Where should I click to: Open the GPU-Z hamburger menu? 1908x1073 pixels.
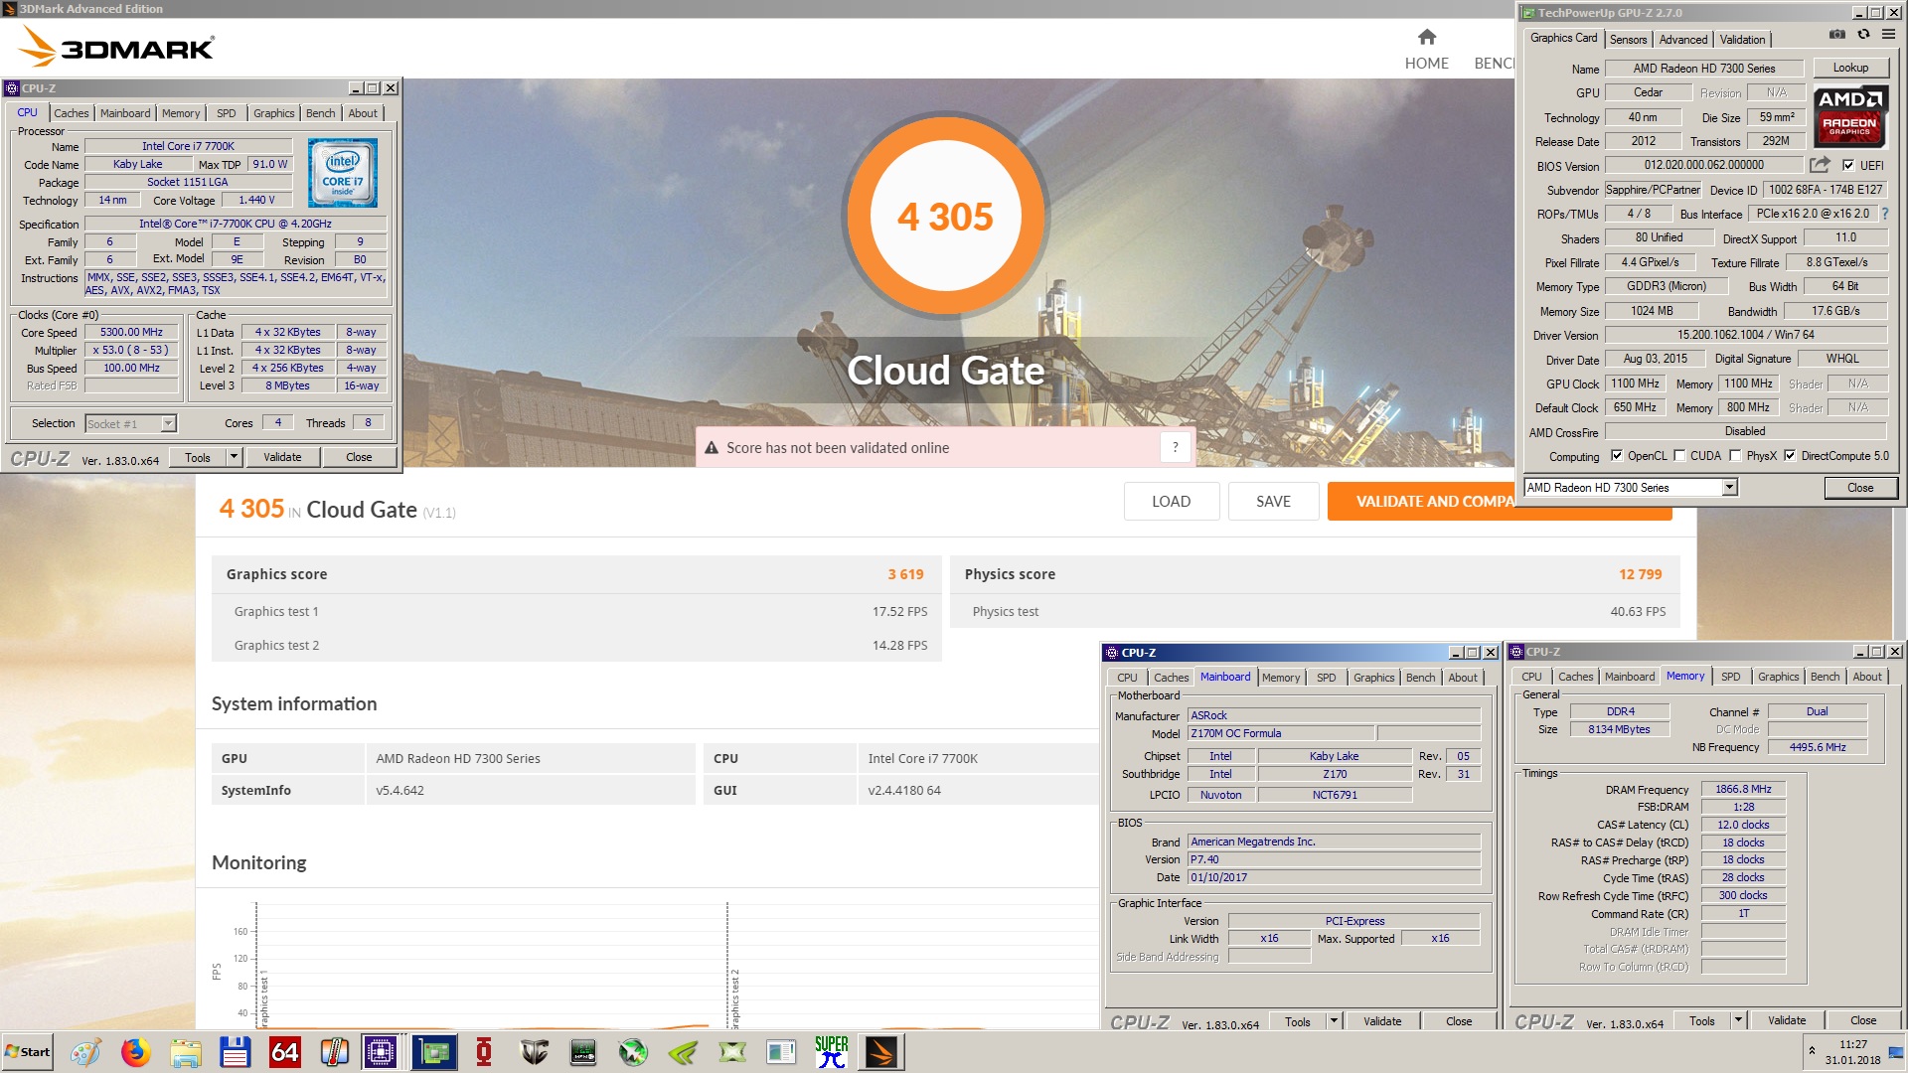(1888, 35)
